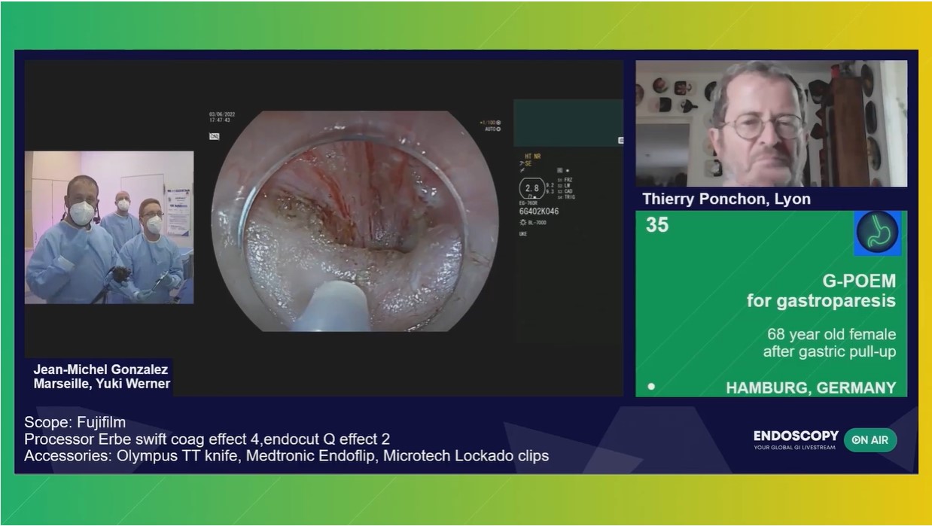Viewport: 932px width, 526px height.
Task: Click the lightning bolt icon under the SE indicator
Action: tap(522, 170)
